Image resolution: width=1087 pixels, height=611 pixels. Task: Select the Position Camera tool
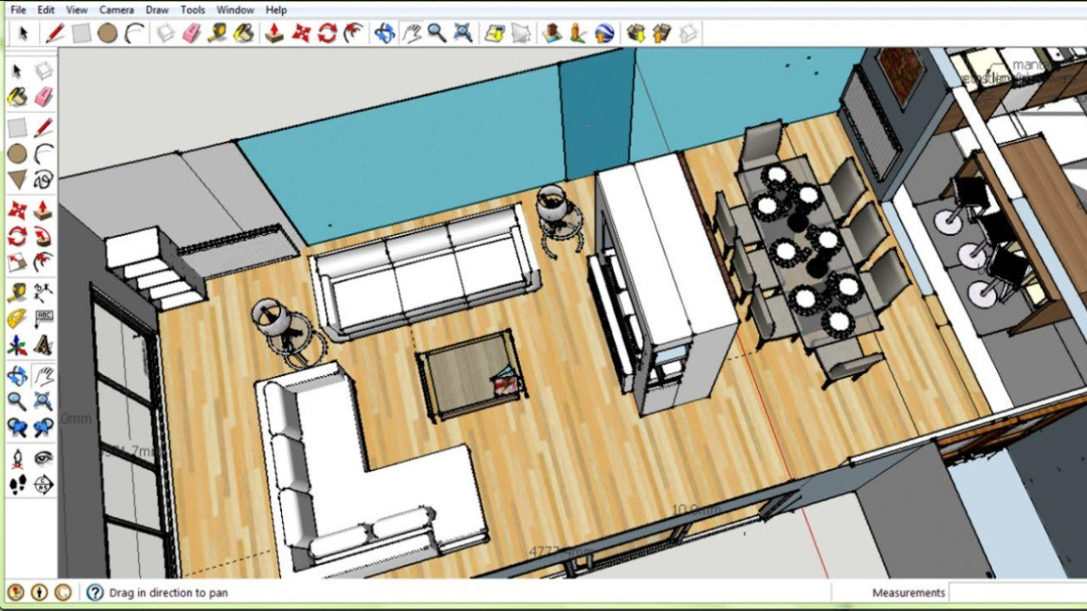17,458
